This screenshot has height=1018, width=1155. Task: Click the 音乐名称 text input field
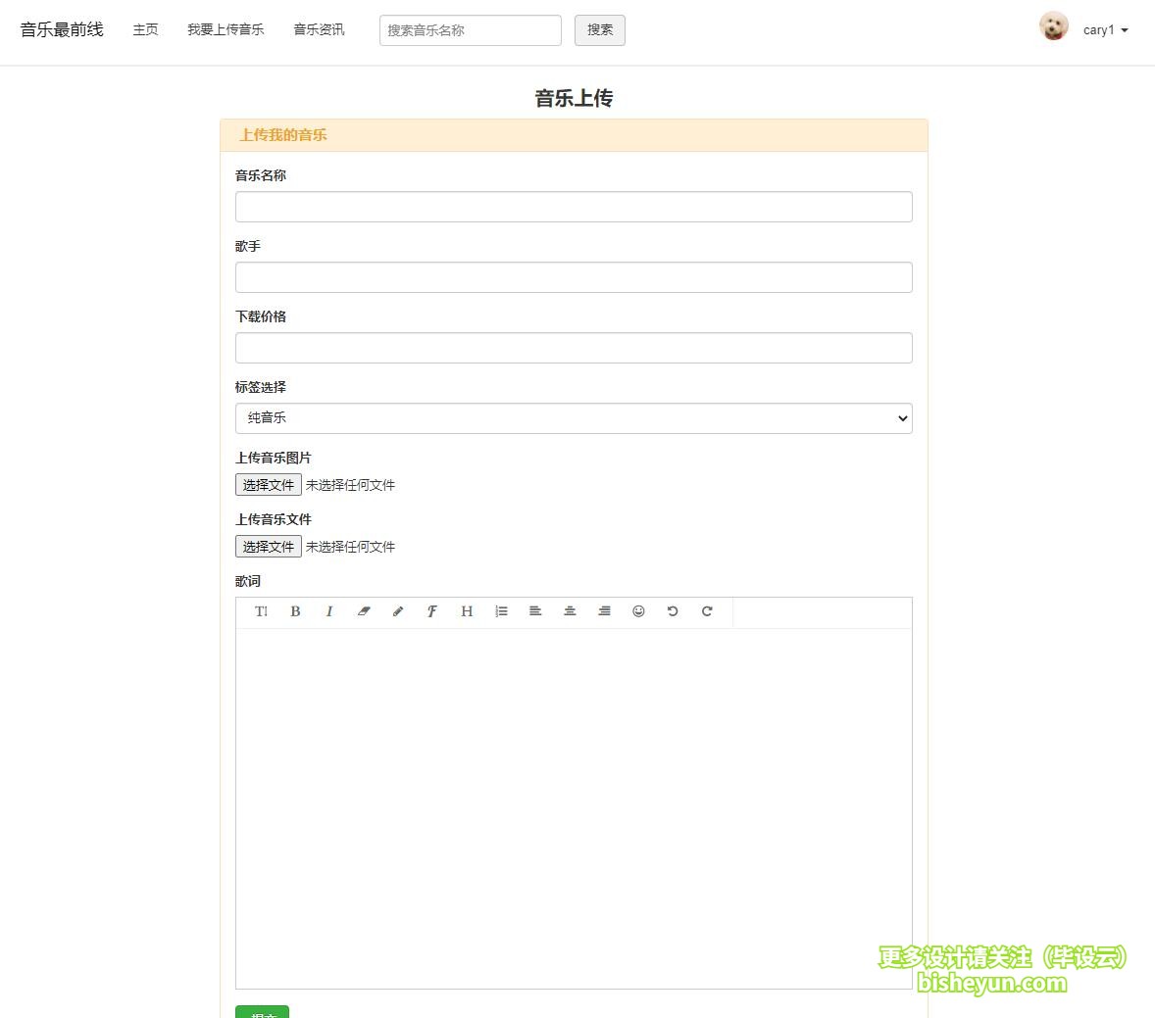[x=574, y=207]
